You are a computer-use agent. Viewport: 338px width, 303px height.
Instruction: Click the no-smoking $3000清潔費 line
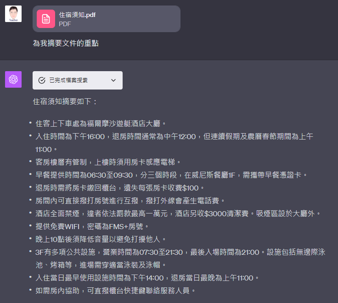tap(178, 213)
